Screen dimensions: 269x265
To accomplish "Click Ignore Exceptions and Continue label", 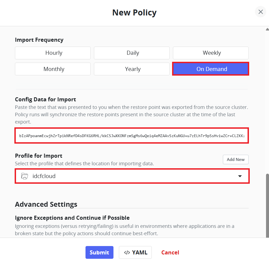I will [x=72, y=218].
